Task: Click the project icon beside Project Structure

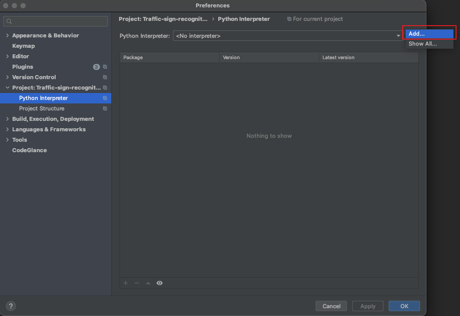Action: click(105, 109)
